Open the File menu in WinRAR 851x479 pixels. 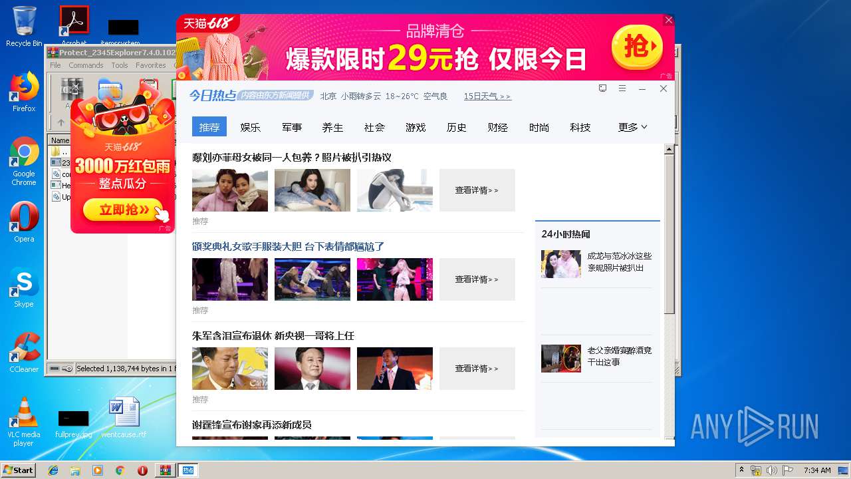pyautogui.click(x=55, y=65)
